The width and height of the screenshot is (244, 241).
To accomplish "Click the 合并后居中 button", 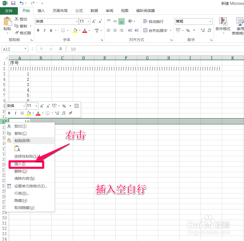I will point(154,30).
